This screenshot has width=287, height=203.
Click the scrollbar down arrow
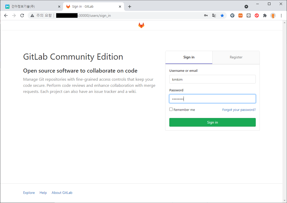click(284, 200)
